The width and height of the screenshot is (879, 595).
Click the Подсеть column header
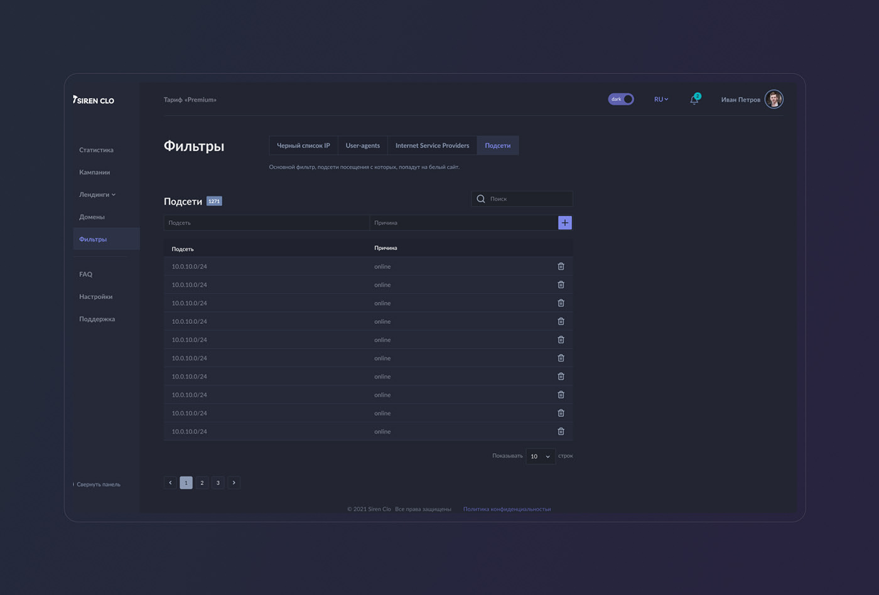click(x=183, y=249)
